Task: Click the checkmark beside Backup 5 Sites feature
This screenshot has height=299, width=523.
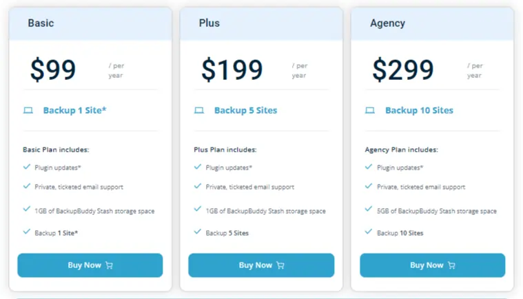Action: click(x=198, y=231)
